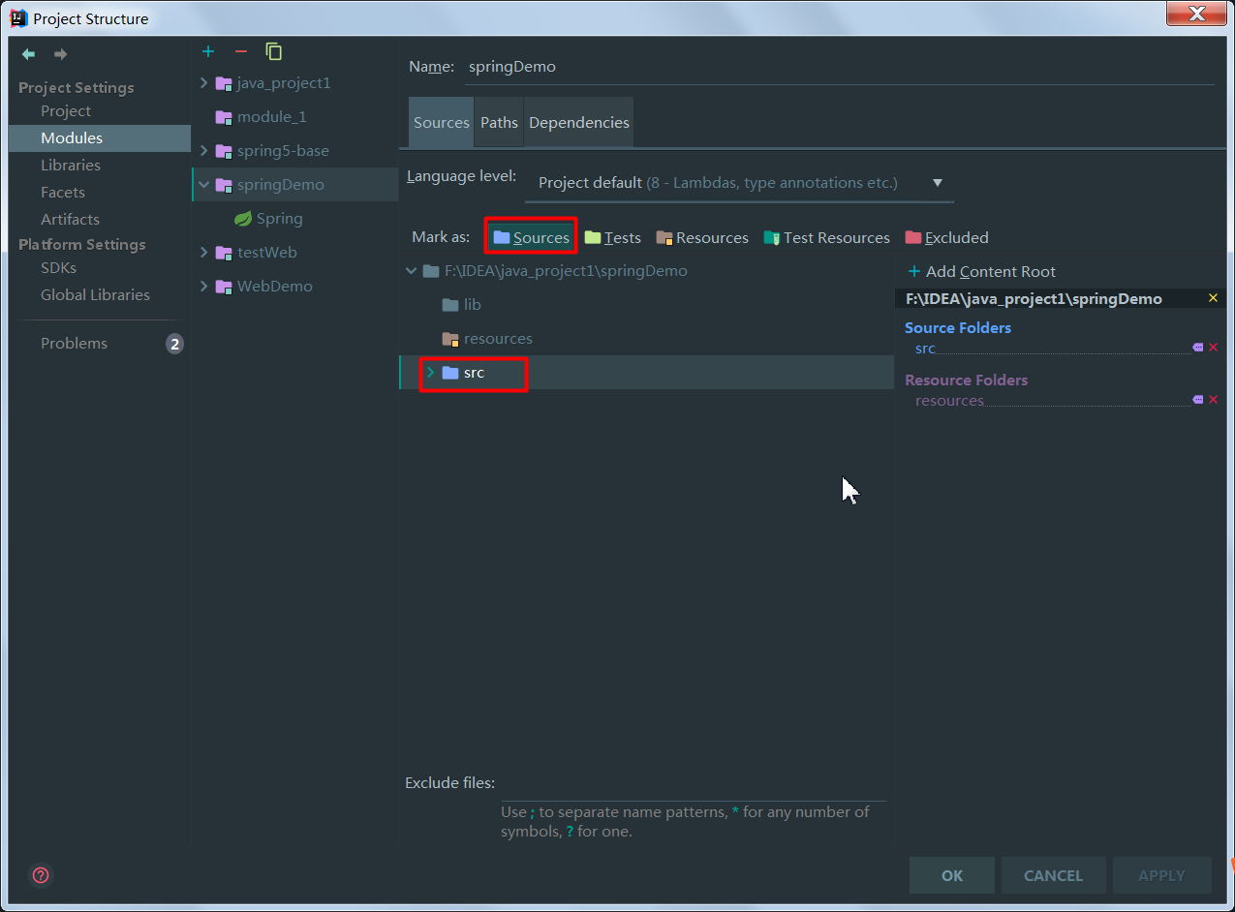Click the back navigation arrow

point(28,54)
